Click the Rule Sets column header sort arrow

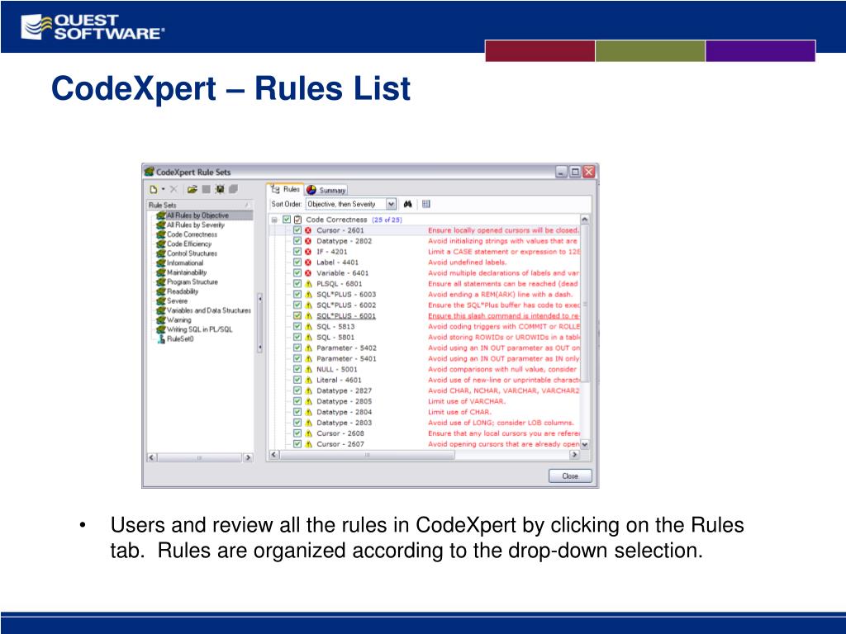click(x=246, y=205)
